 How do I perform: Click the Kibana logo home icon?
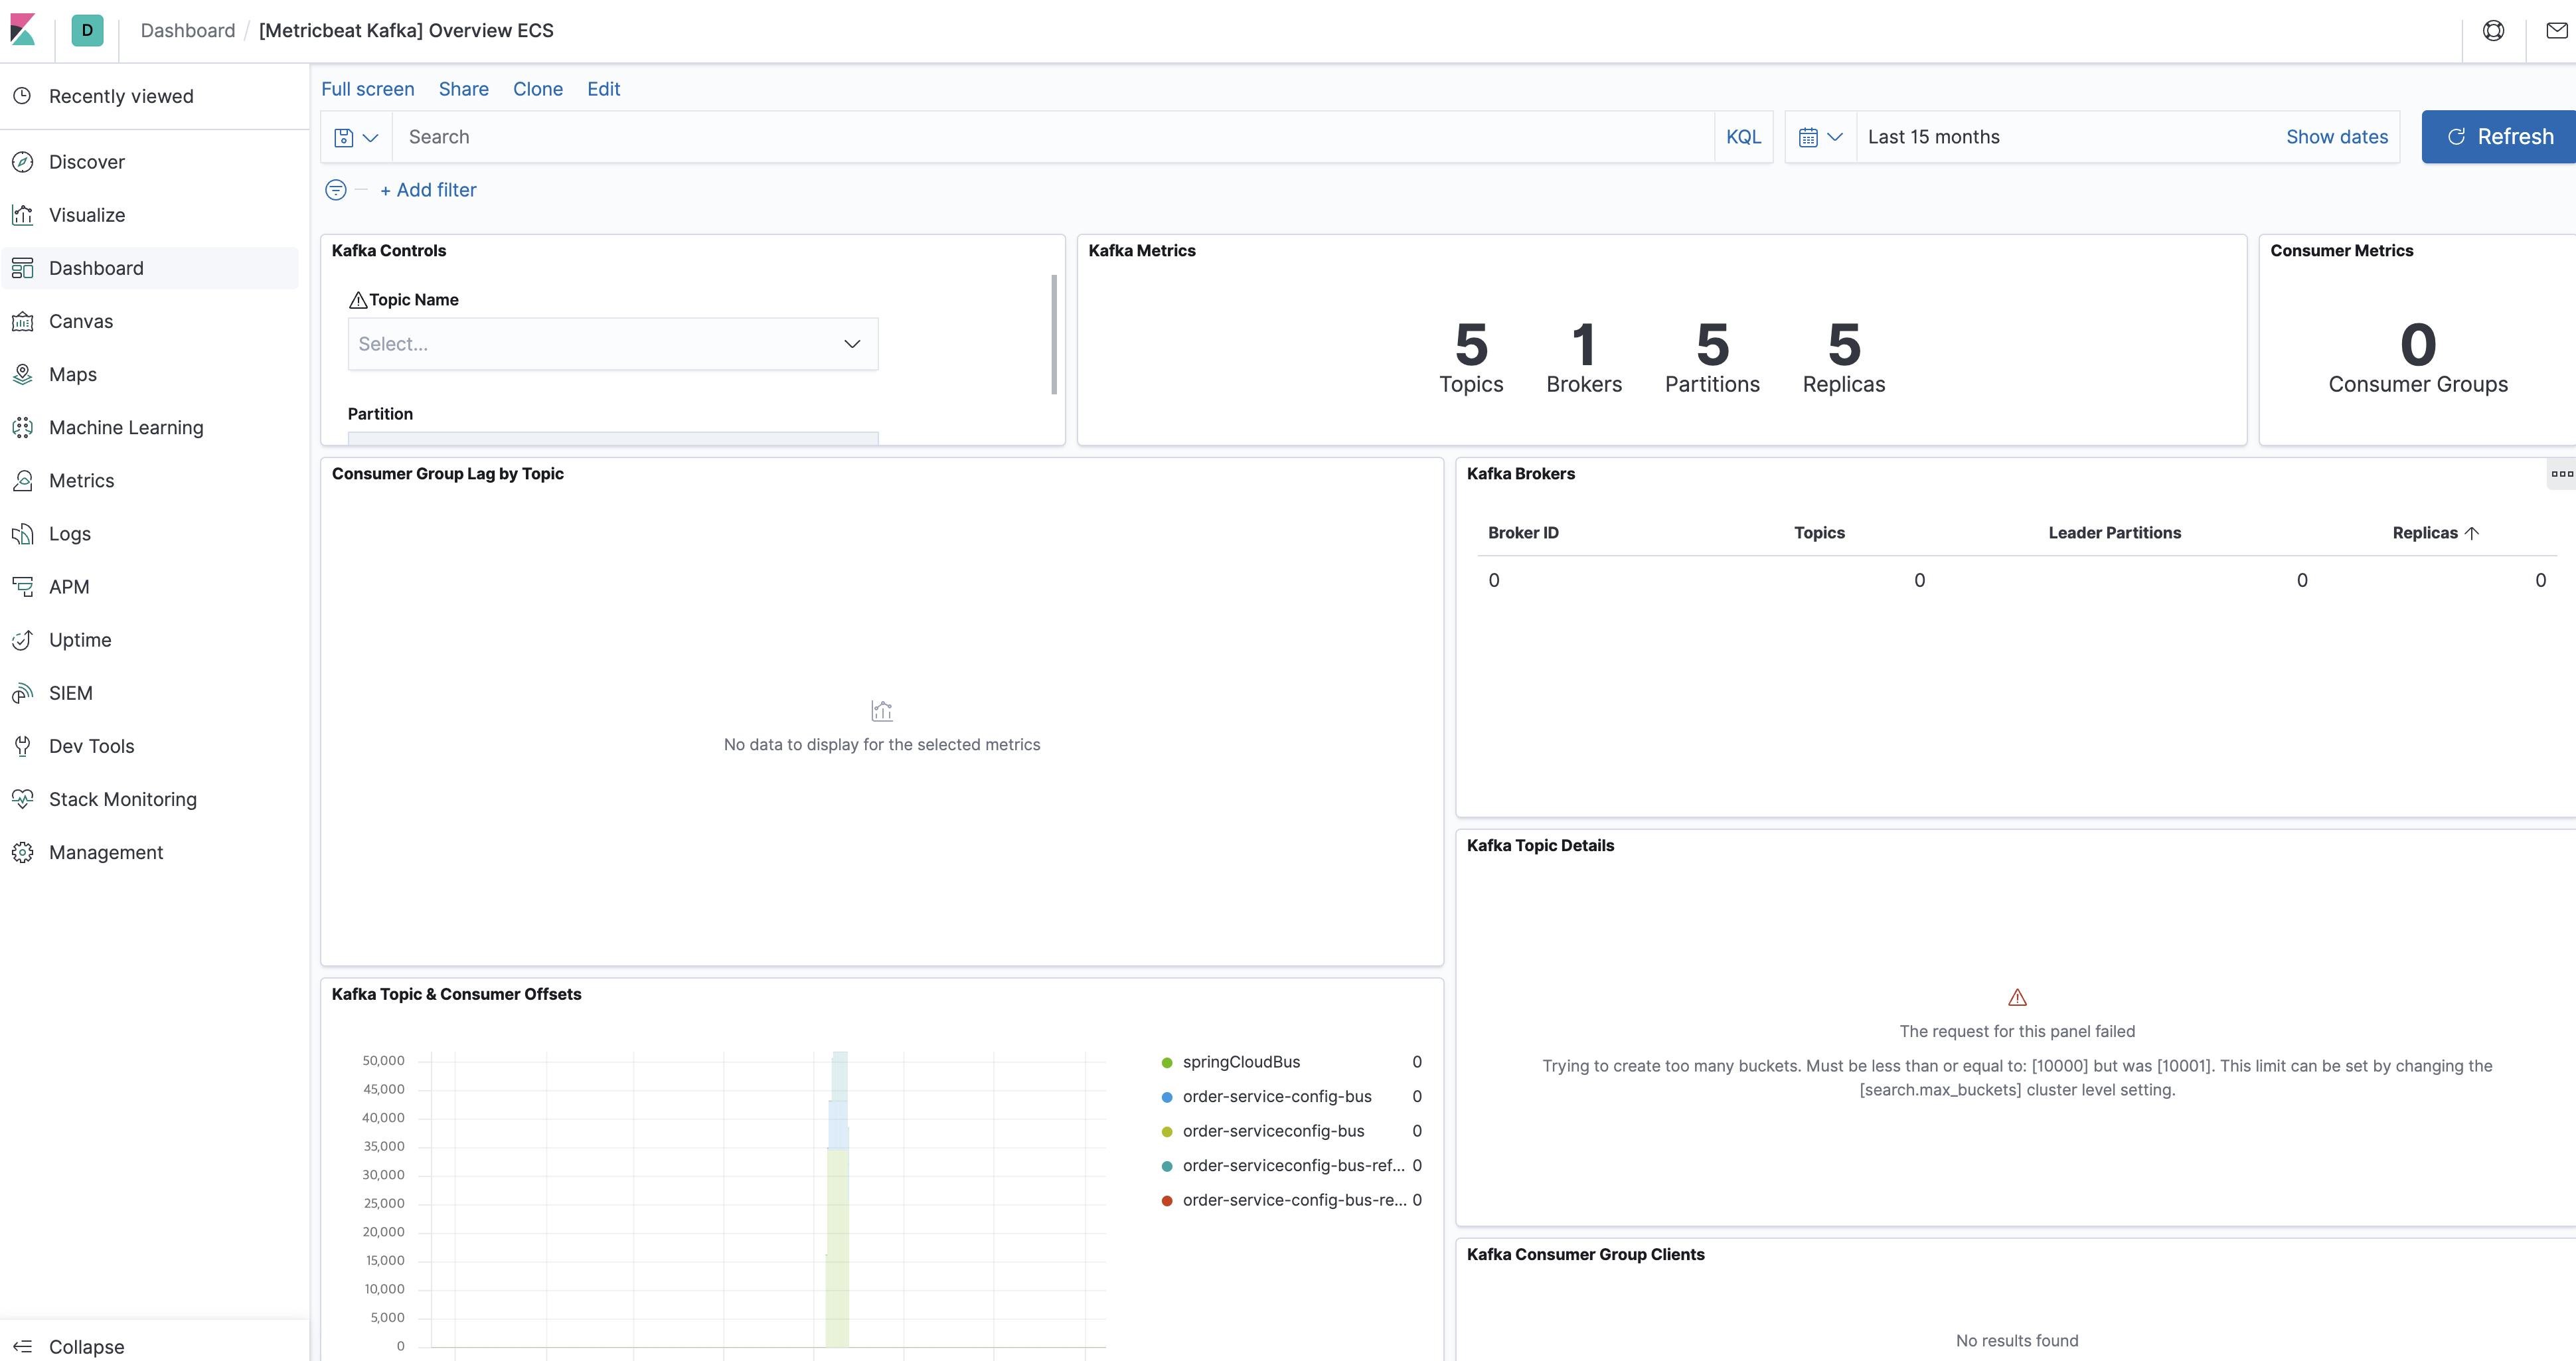(24, 30)
